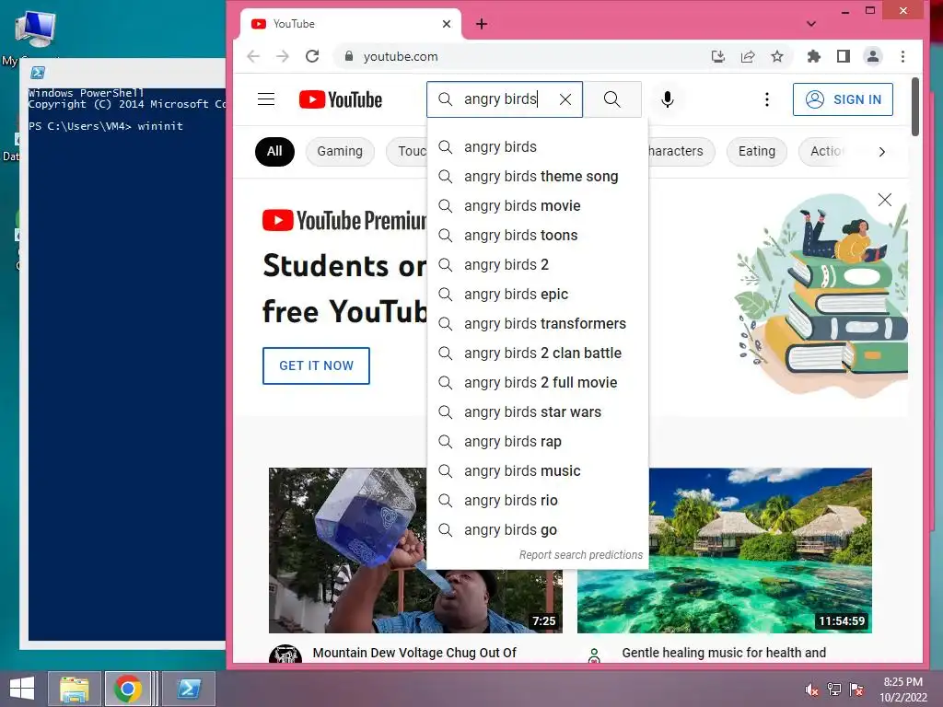Image resolution: width=943 pixels, height=707 pixels.
Task: Select the Eating filter chip
Action: pyautogui.click(x=757, y=151)
